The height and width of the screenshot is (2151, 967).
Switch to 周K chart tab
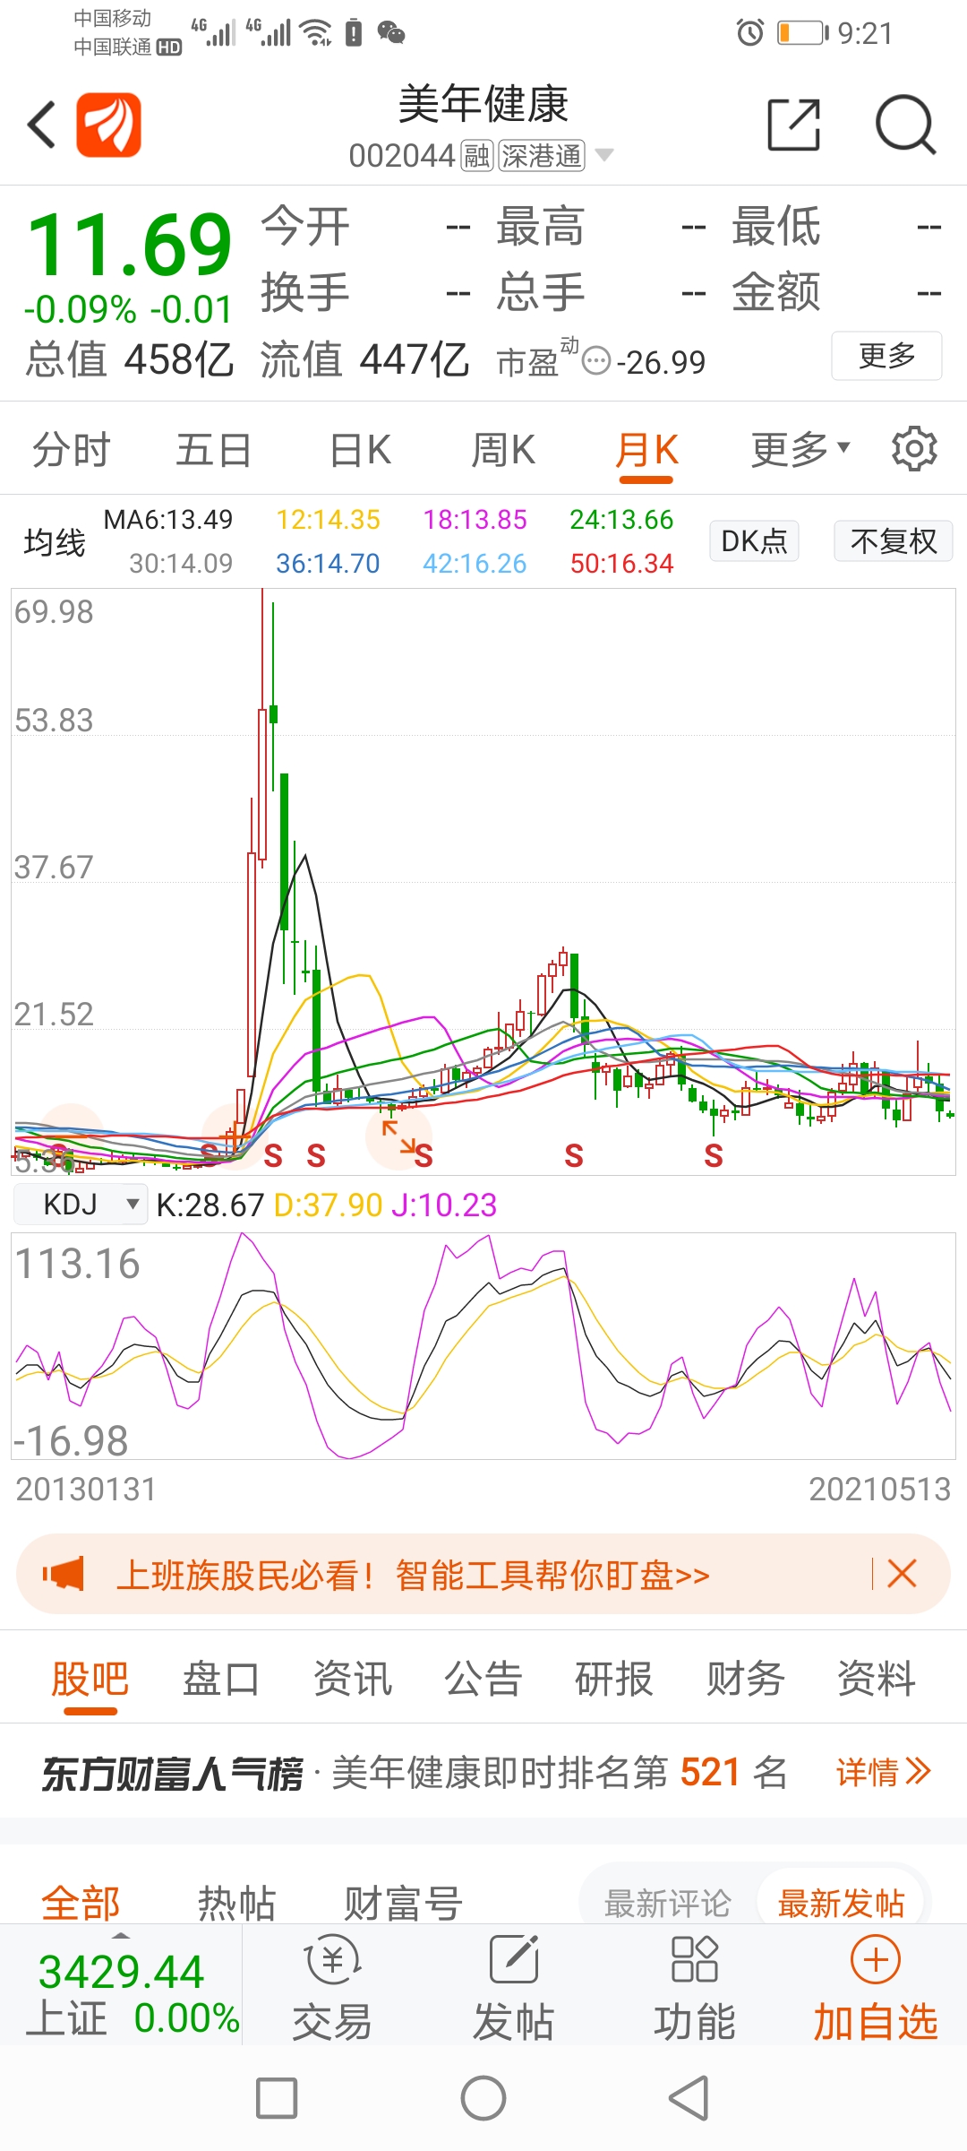tap(503, 449)
